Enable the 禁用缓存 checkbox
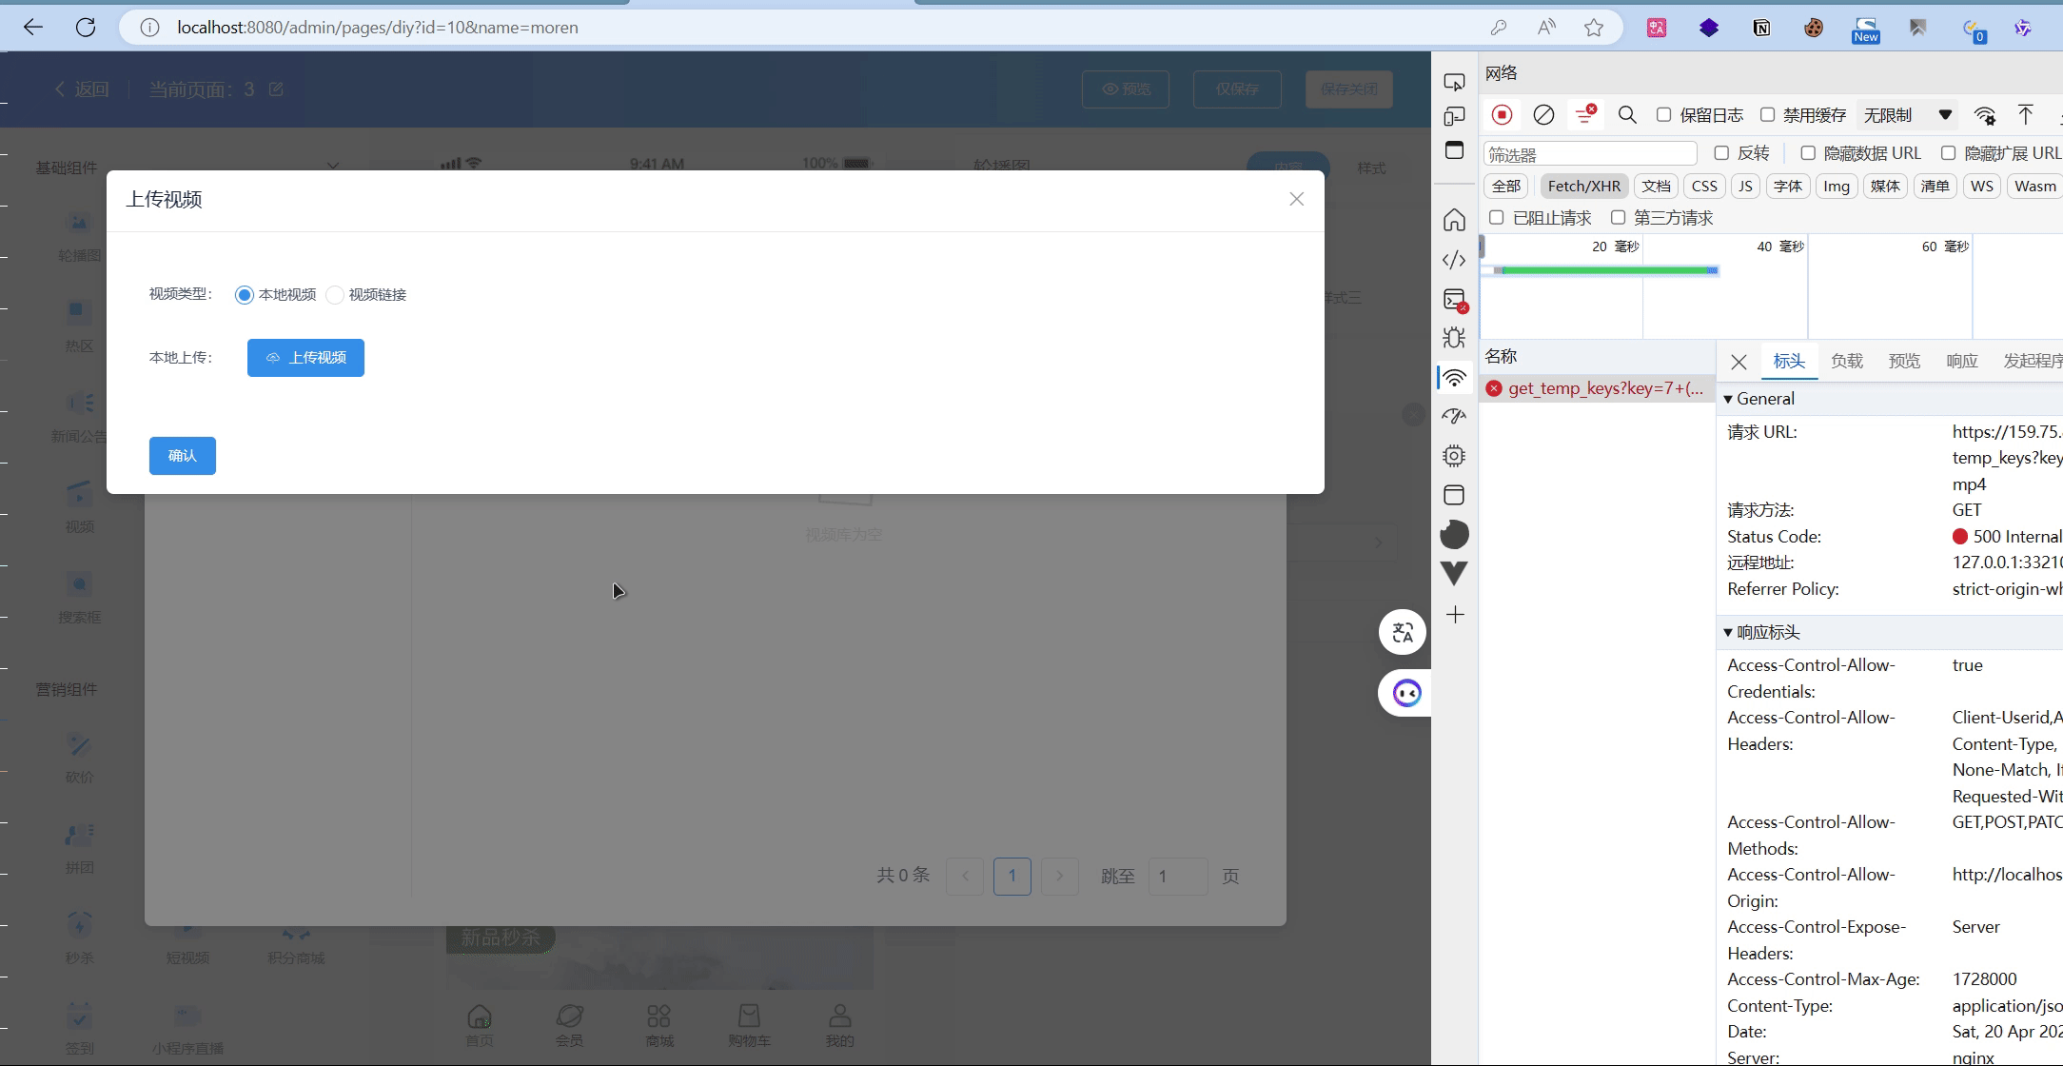The width and height of the screenshot is (2063, 1066). [1768, 114]
